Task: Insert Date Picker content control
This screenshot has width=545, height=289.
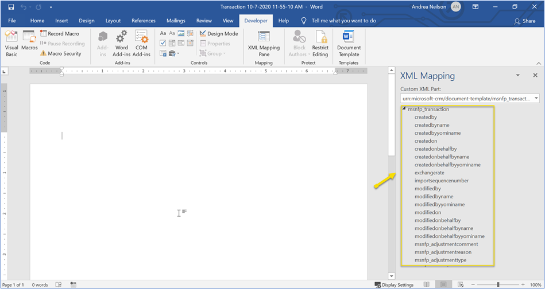Action: 190,43
